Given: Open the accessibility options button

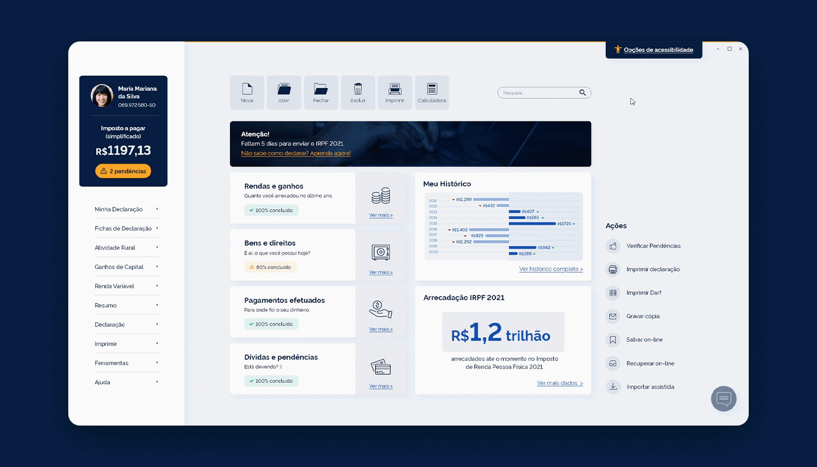Looking at the screenshot, I should (x=654, y=50).
